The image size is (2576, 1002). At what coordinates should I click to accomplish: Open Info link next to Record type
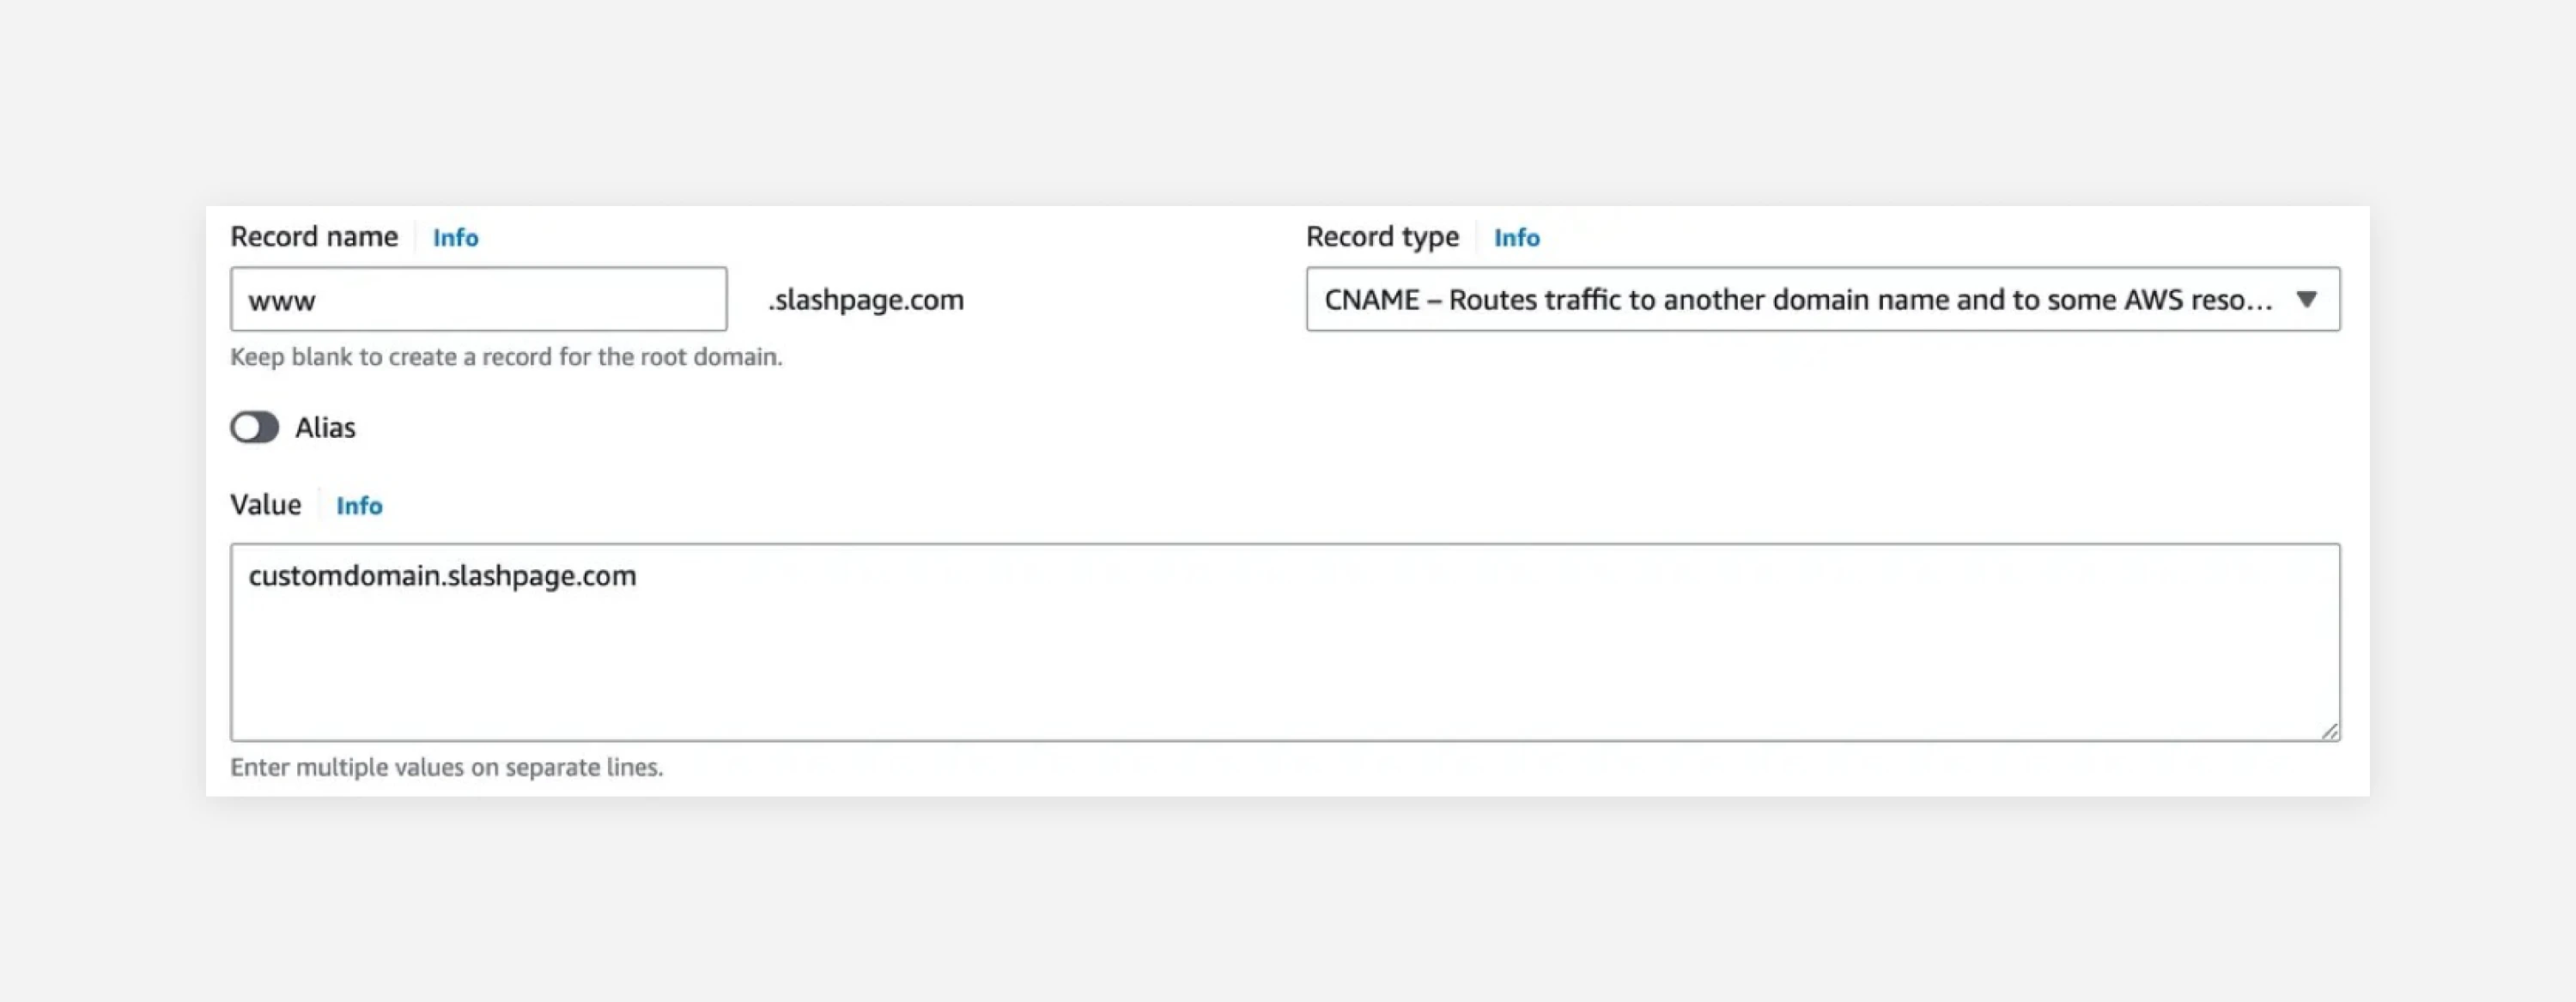pyautogui.click(x=1516, y=238)
